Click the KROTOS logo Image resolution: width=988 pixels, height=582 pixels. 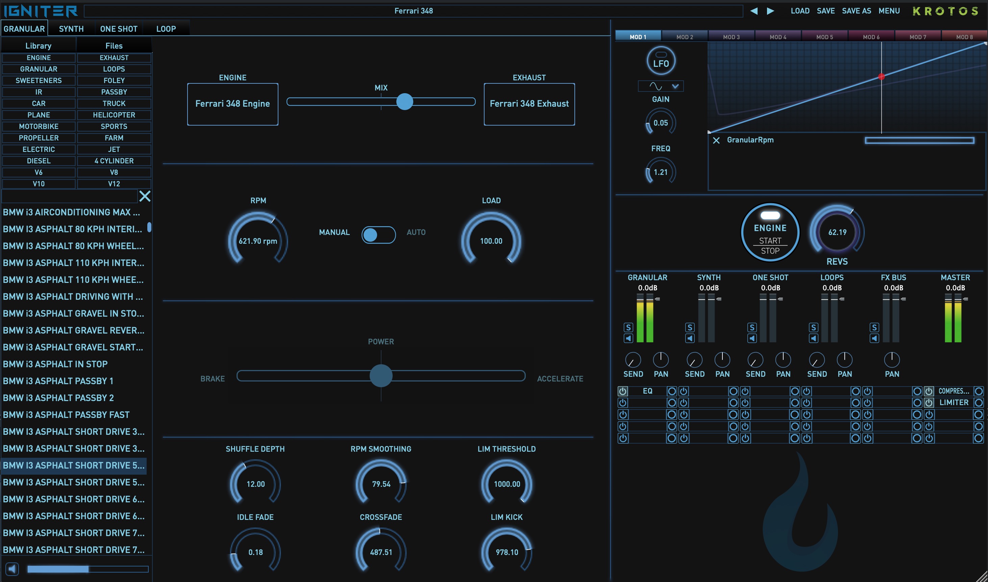pyautogui.click(x=945, y=11)
